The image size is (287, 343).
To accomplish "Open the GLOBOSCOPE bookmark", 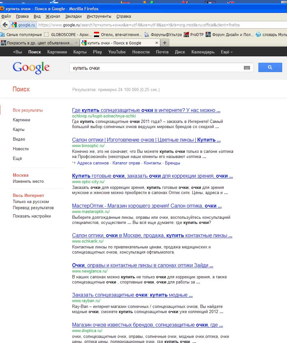I will pos(68,34).
